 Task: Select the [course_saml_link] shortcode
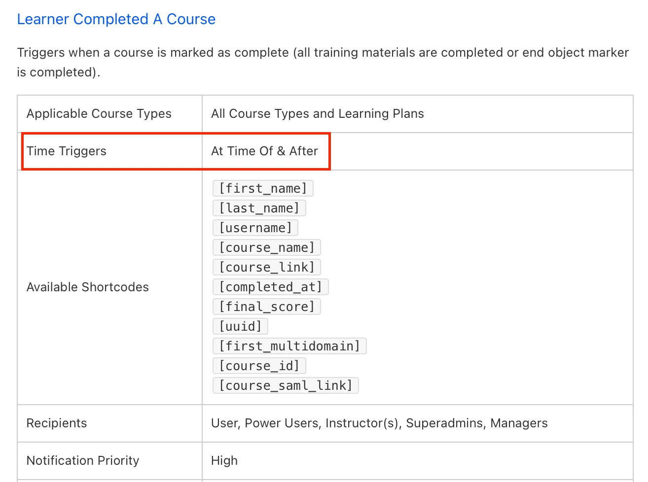(286, 385)
